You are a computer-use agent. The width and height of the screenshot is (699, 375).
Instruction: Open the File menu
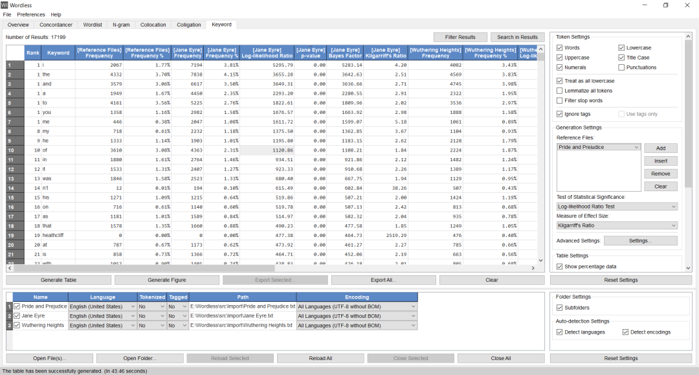pos(7,15)
